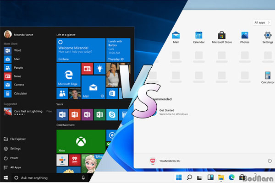Open the Photos tile

click(x=112, y=75)
